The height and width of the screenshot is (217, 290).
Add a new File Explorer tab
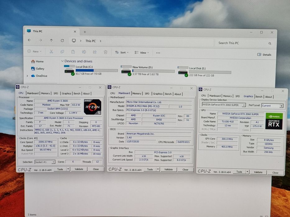click(x=85, y=32)
